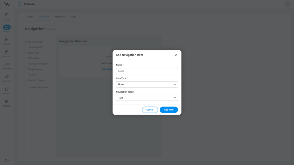294x165 pixels.
Task: Open the Customers sidebar icon
Action: click(x=7, y=64)
